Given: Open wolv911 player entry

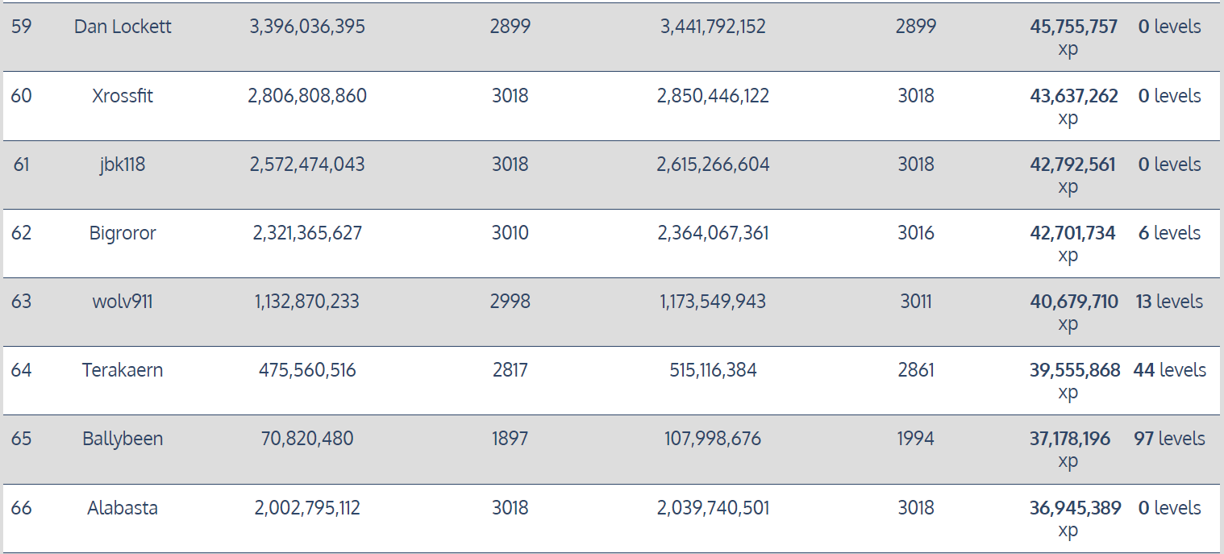Looking at the screenshot, I should click(x=123, y=302).
